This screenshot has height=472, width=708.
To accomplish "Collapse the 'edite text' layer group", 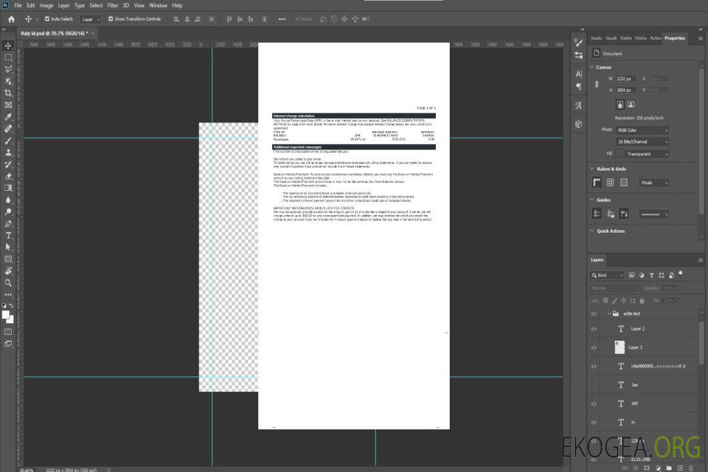I will [609, 313].
